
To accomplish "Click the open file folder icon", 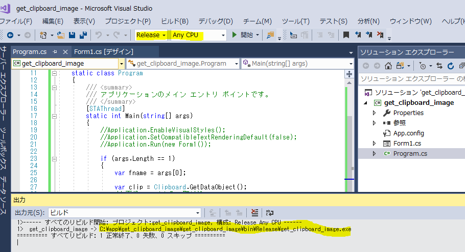I will [x=61, y=35].
